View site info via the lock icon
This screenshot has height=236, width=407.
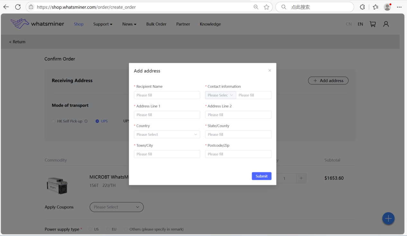tap(31, 7)
